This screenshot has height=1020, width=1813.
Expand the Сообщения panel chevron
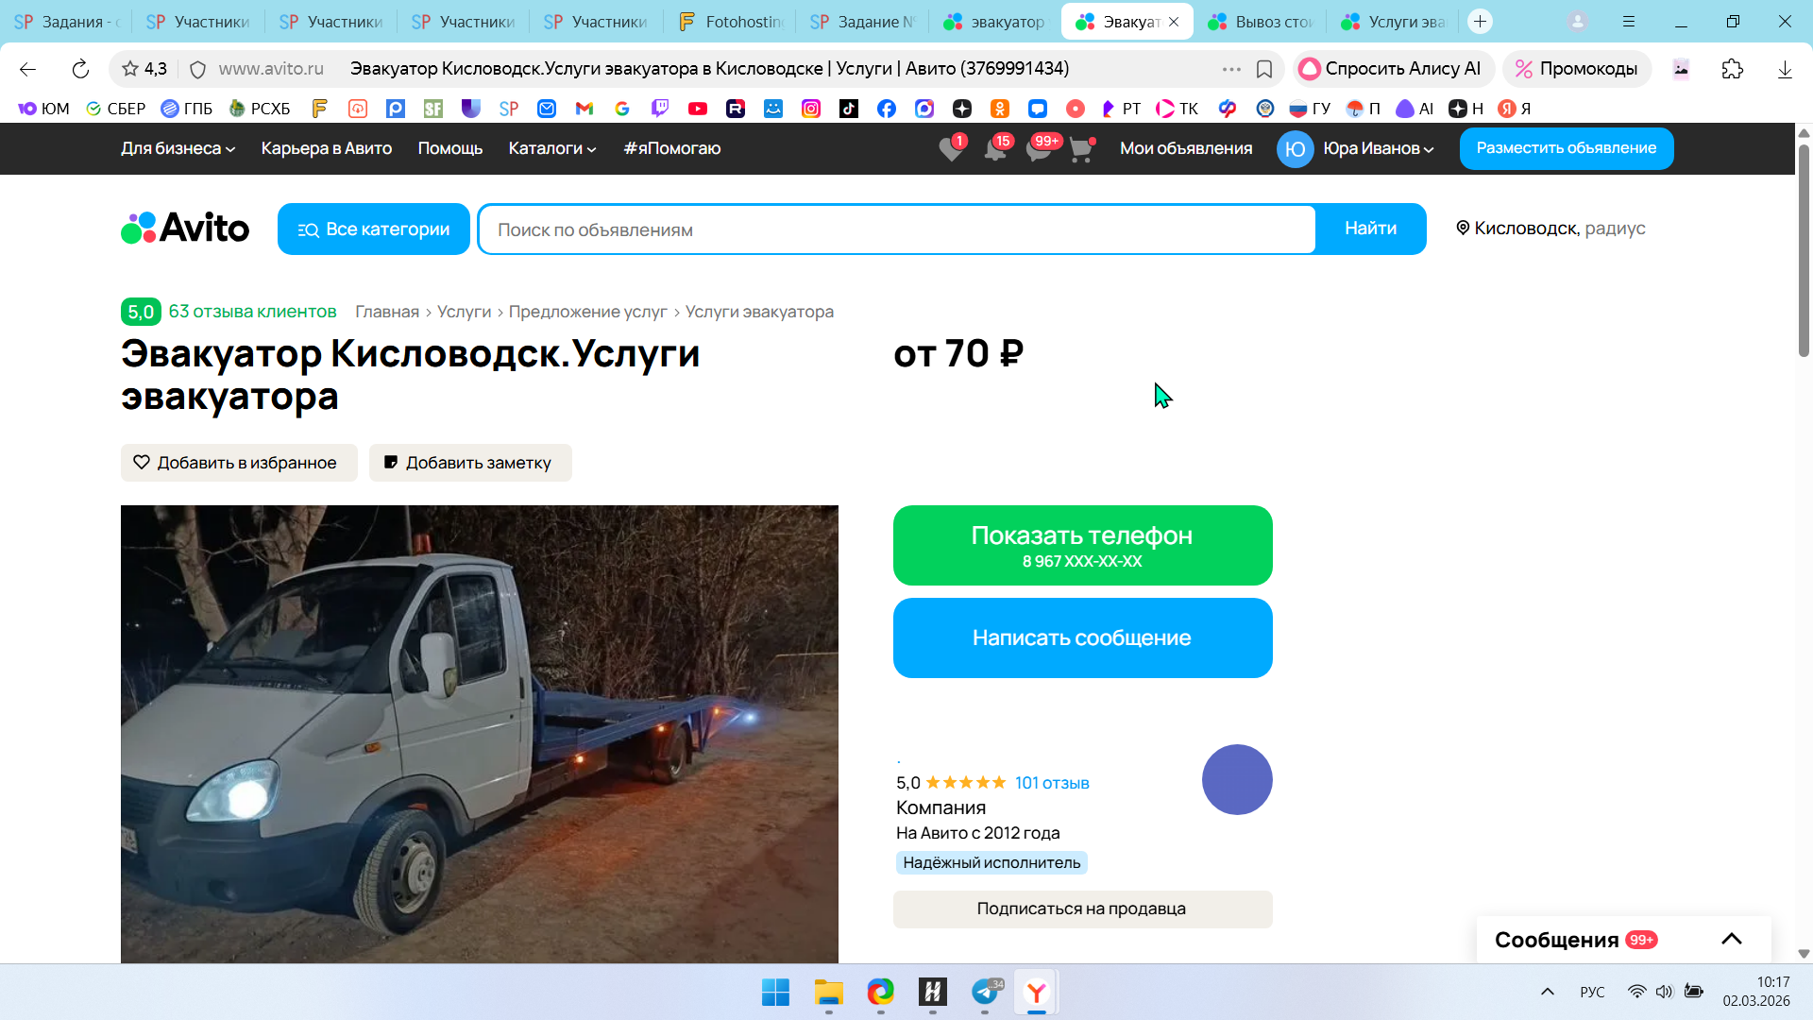click(x=1731, y=939)
